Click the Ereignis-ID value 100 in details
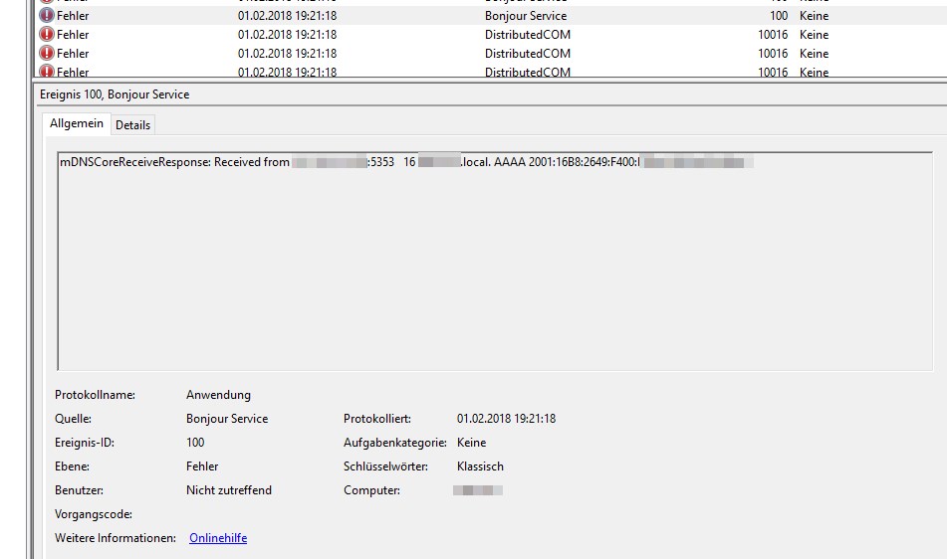This screenshot has height=559, width=947. (x=195, y=443)
